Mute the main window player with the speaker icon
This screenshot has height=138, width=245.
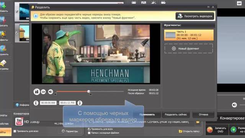click(x=234, y=105)
